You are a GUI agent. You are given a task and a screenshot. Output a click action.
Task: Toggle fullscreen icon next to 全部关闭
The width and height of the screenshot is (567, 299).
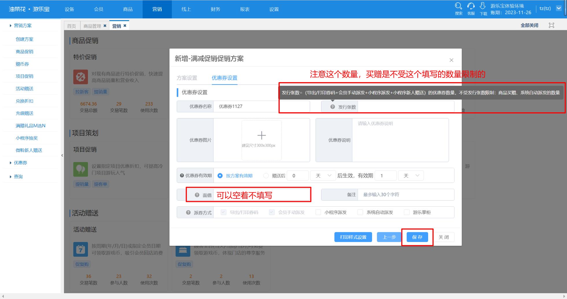(x=552, y=25)
